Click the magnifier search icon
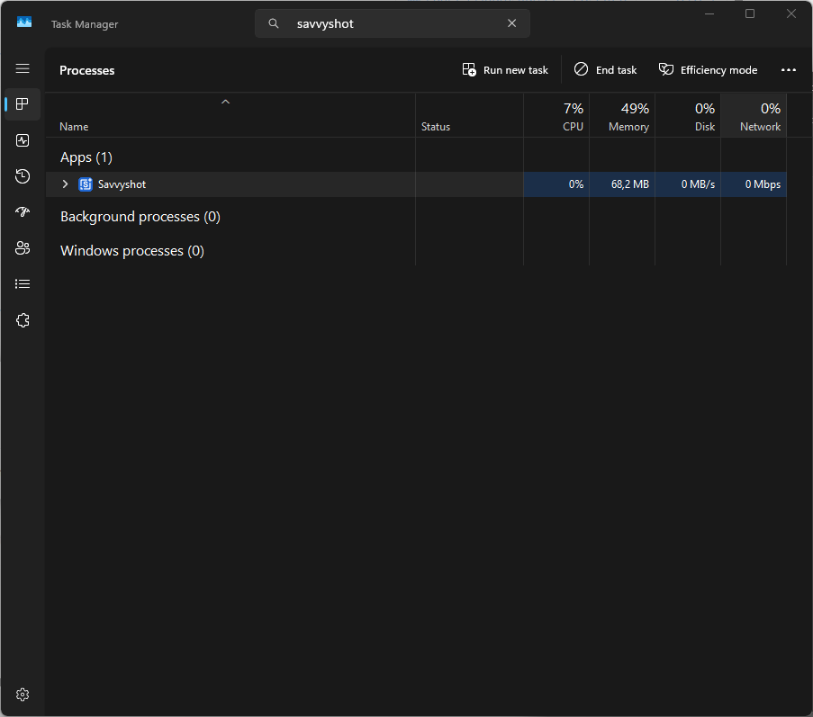Viewport: 813px width, 717px height. point(273,23)
